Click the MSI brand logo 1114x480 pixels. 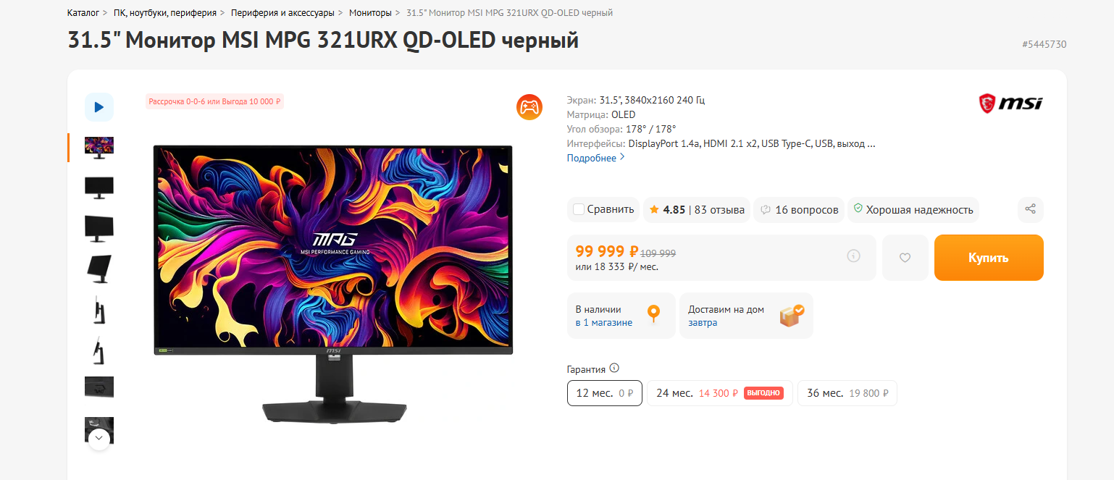[x=1010, y=104]
